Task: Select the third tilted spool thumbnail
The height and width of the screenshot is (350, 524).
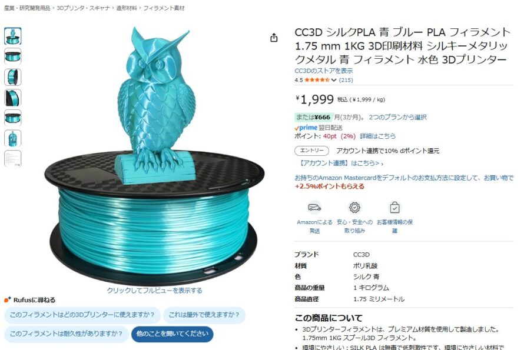Action: 13,77
